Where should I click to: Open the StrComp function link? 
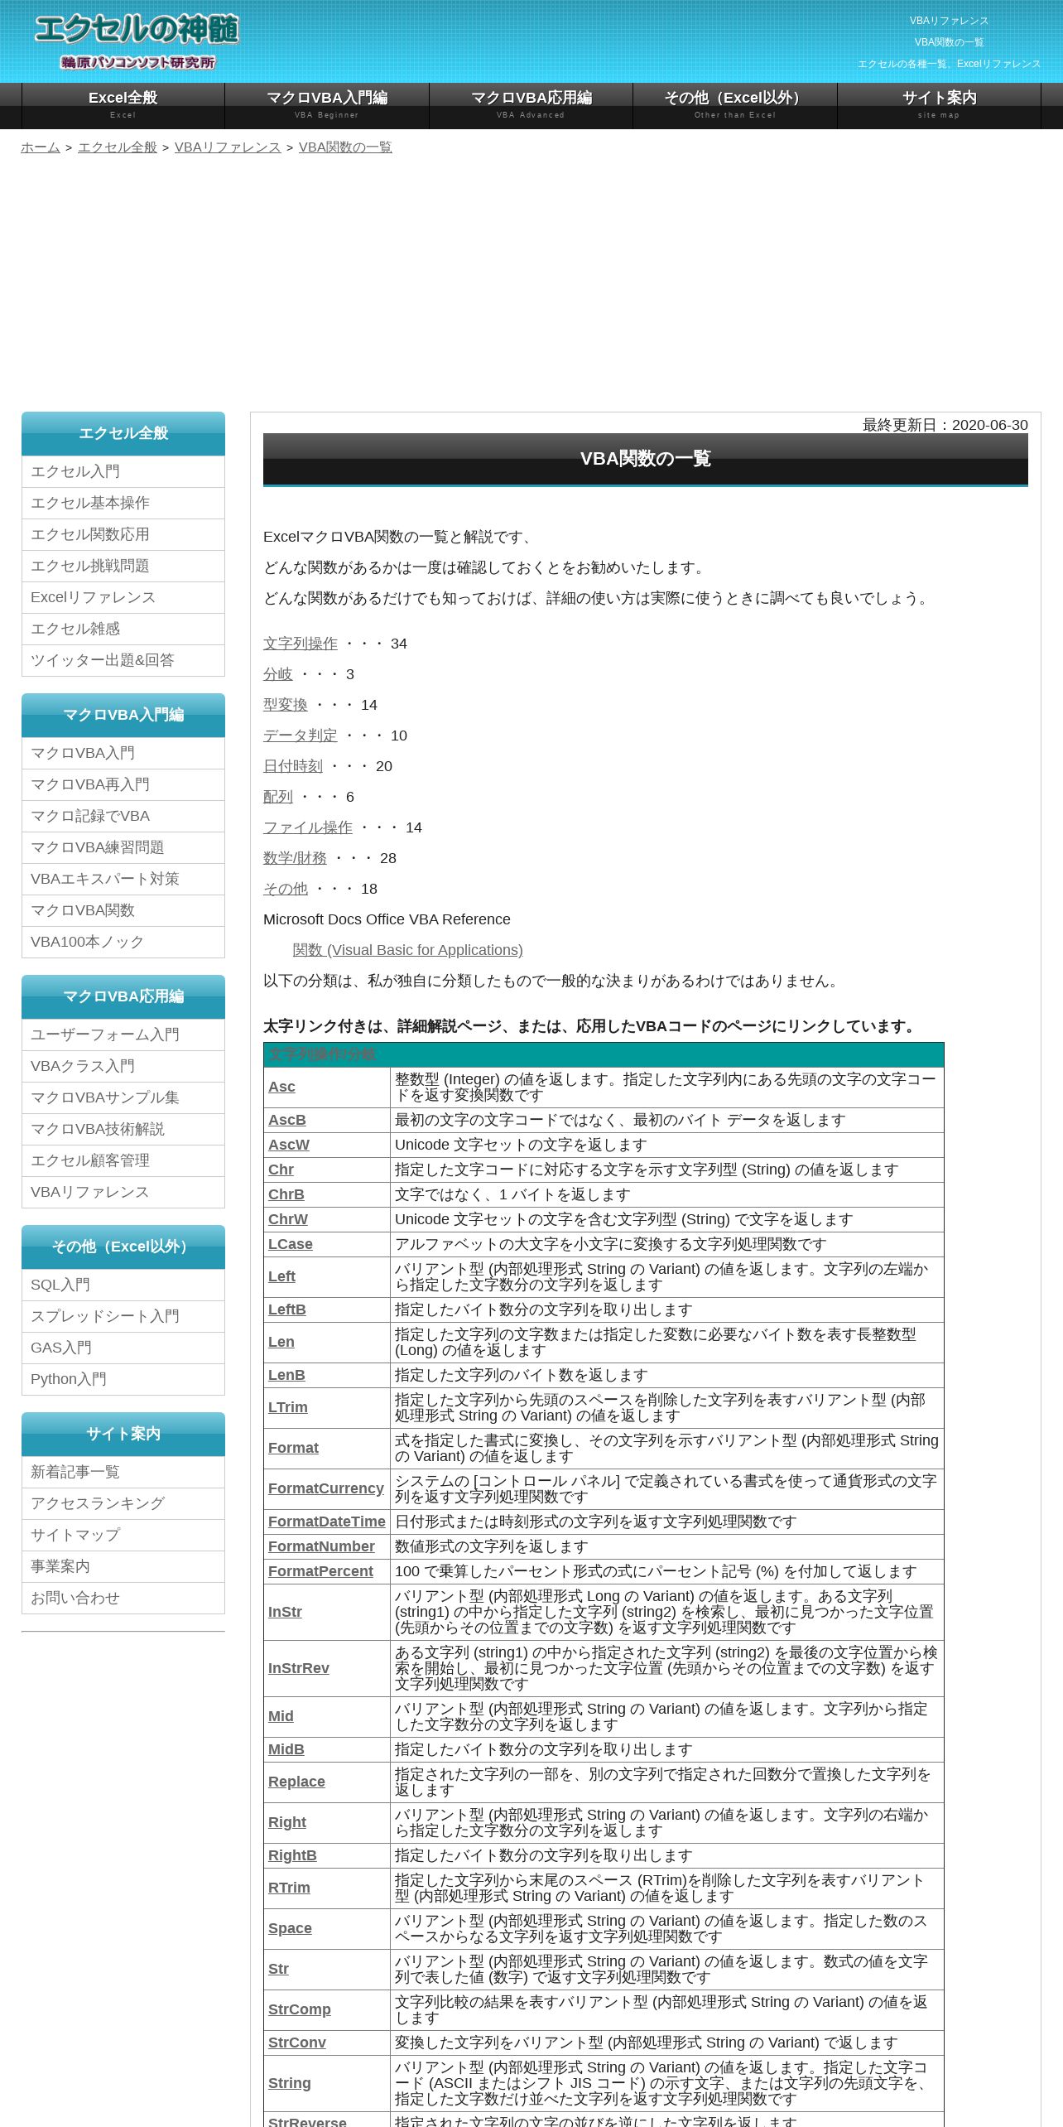point(300,2009)
